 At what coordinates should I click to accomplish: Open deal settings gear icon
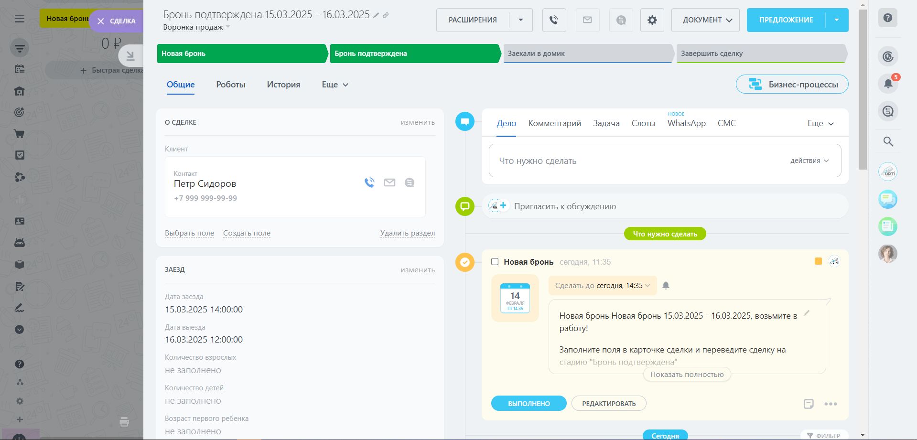pyautogui.click(x=652, y=20)
